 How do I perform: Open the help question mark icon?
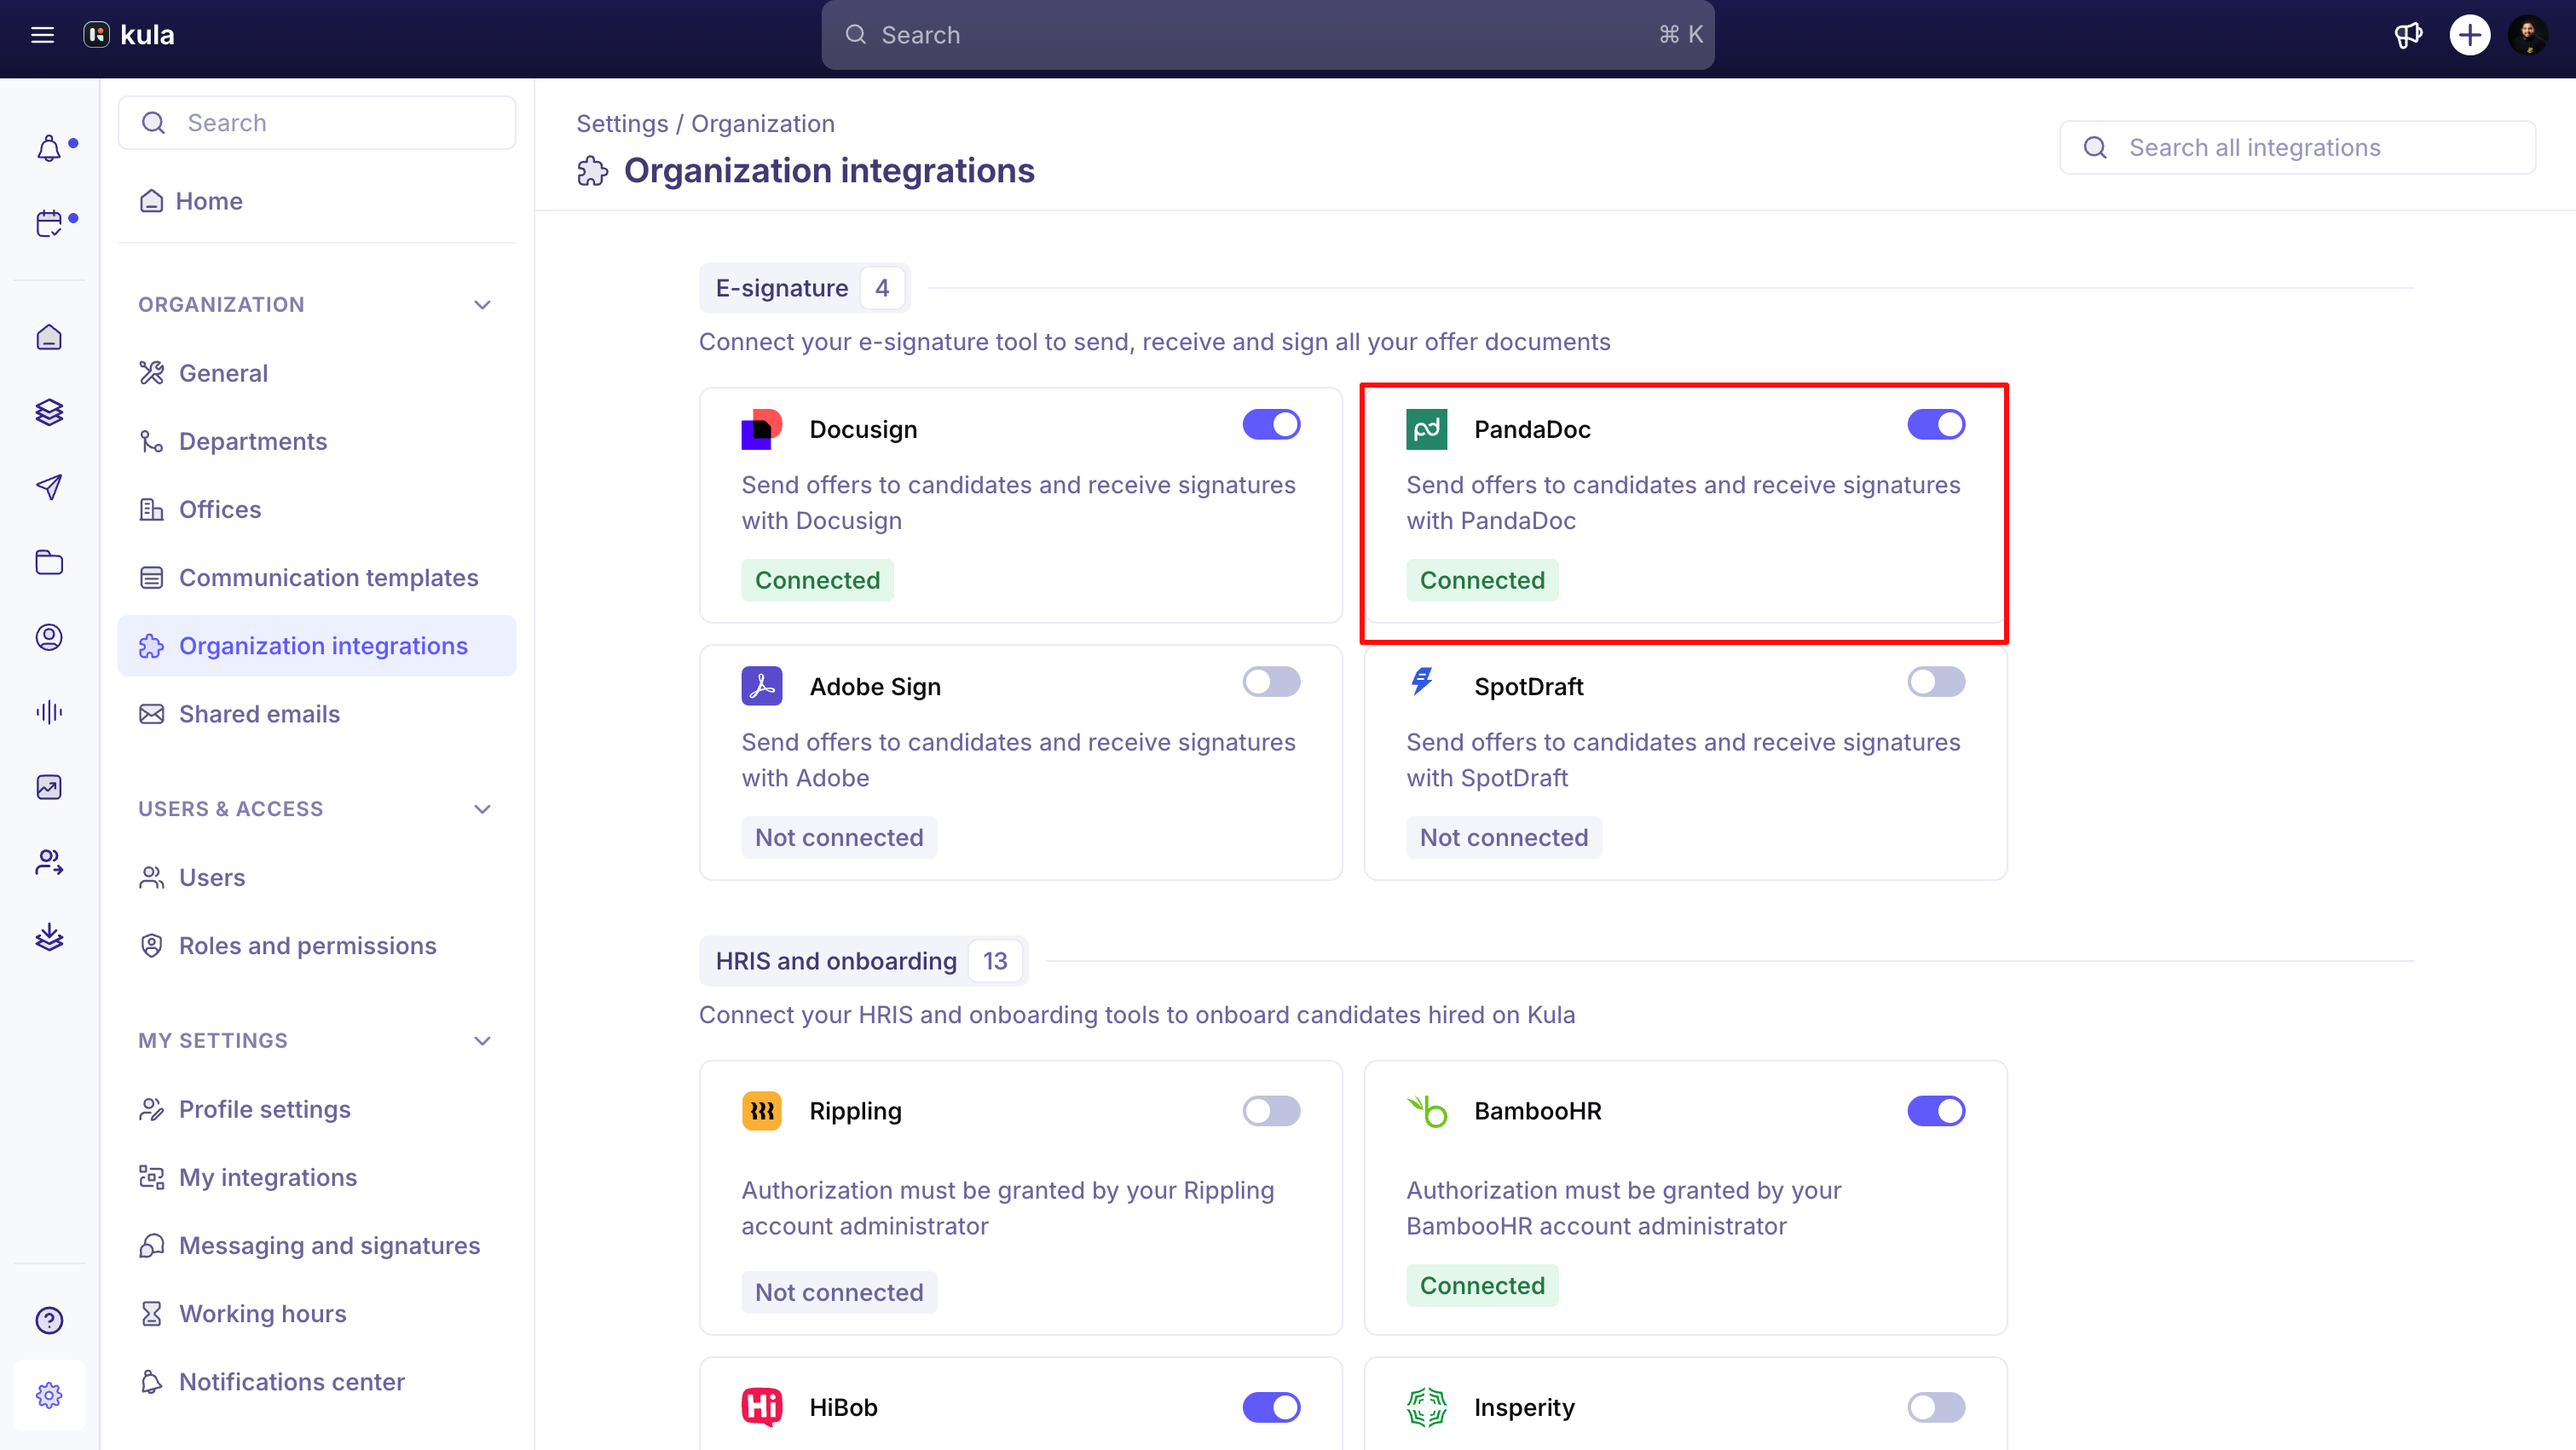pyautogui.click(x=49, y=1321)
